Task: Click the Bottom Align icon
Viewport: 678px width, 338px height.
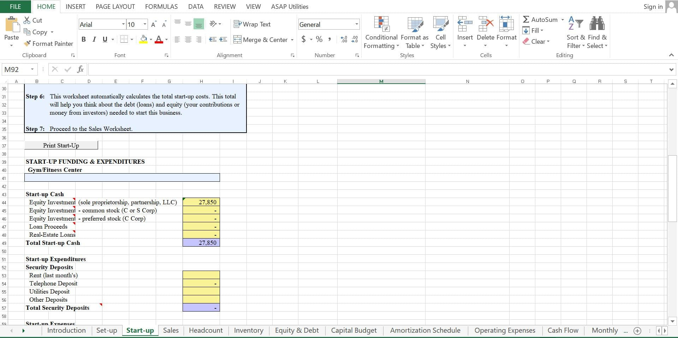Action: click(199, 24)
